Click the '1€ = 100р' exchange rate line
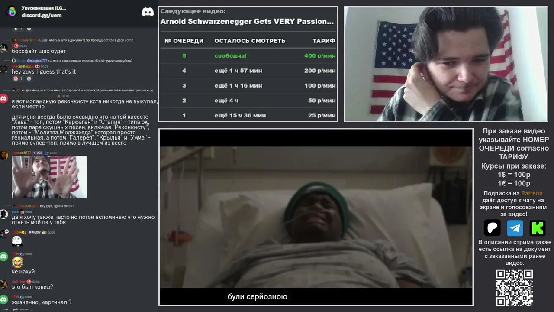 (514, 183)
